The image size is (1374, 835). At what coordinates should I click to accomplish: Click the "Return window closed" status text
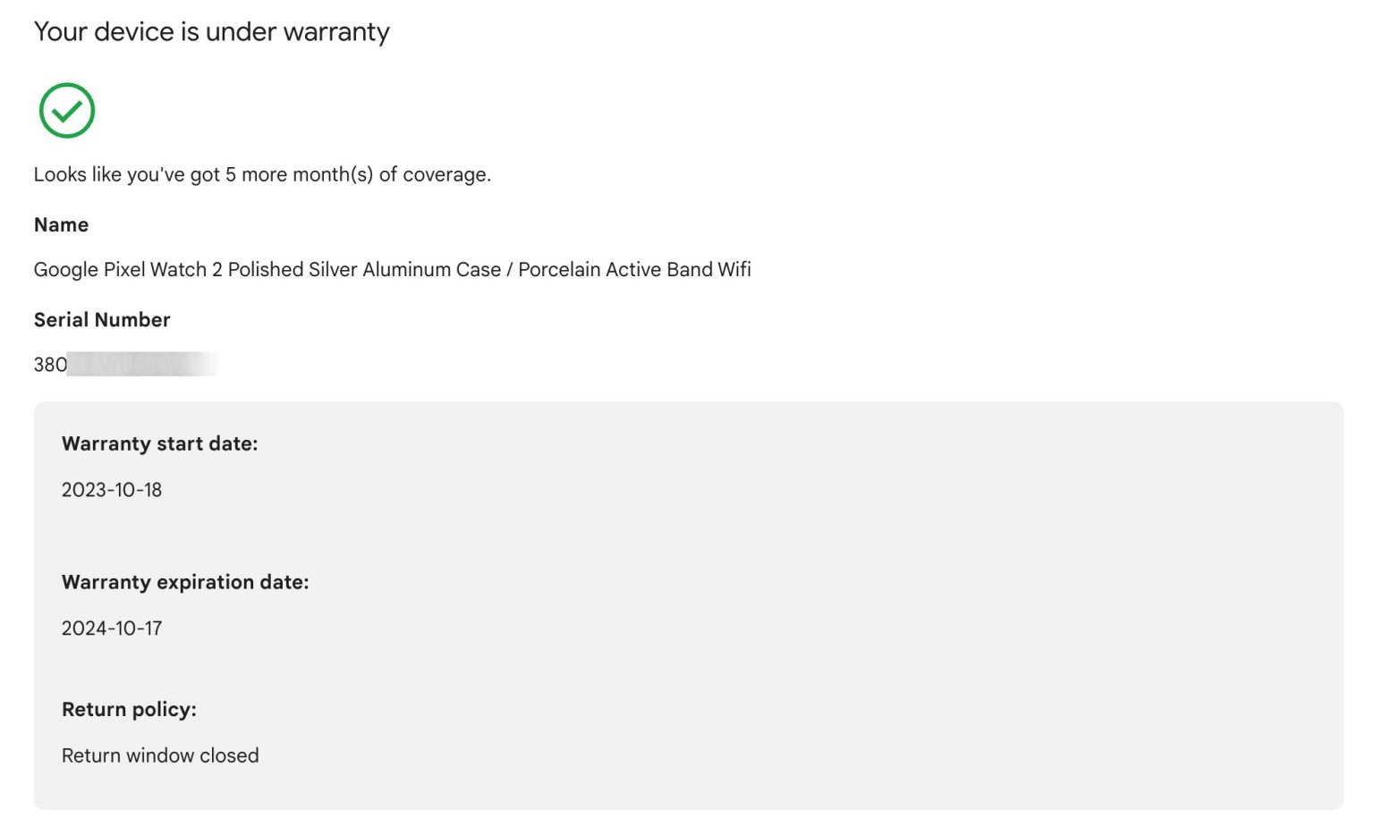point(160,756)
